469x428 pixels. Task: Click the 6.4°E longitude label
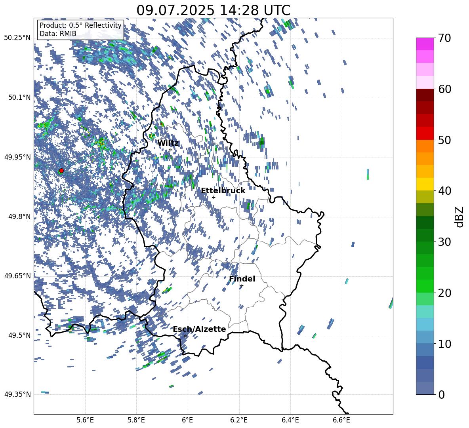pos(290,420)
